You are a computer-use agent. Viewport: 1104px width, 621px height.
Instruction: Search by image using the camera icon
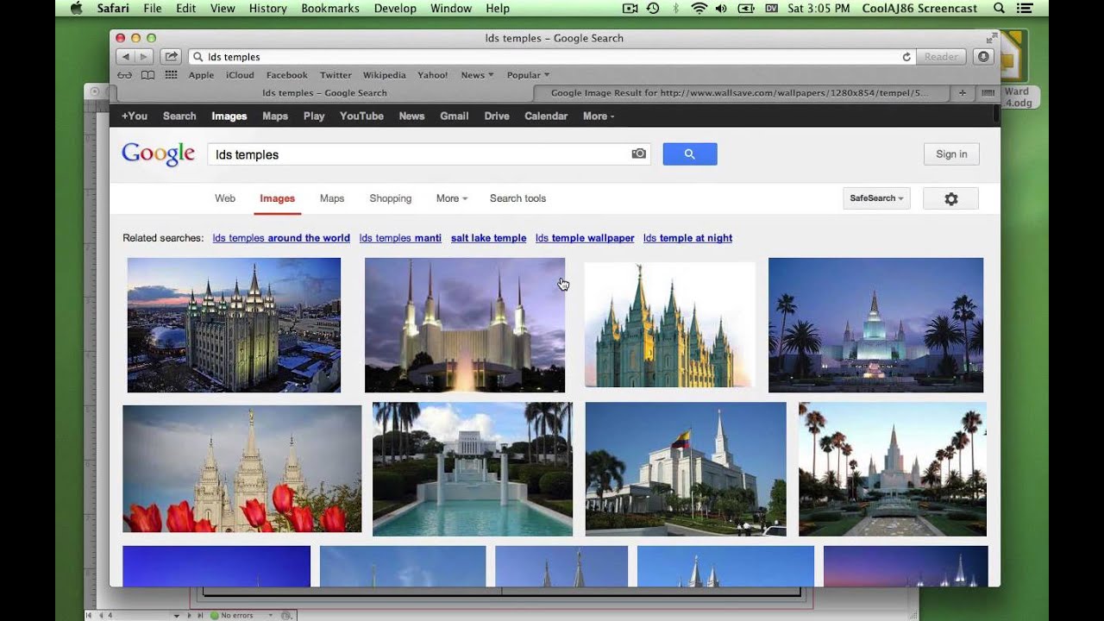[x=638, y=154]
